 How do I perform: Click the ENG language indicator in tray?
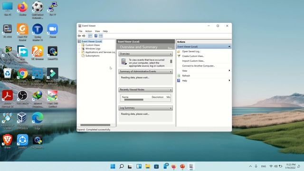(263, 166)
